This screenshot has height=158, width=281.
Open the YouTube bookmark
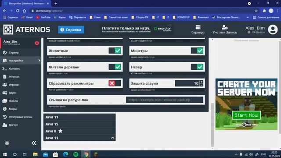click(43, 18)
